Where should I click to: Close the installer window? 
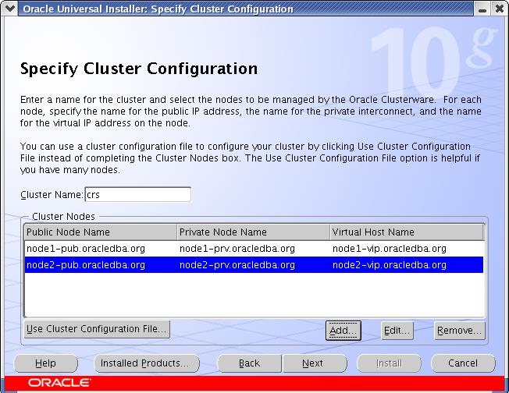(500, 9)
